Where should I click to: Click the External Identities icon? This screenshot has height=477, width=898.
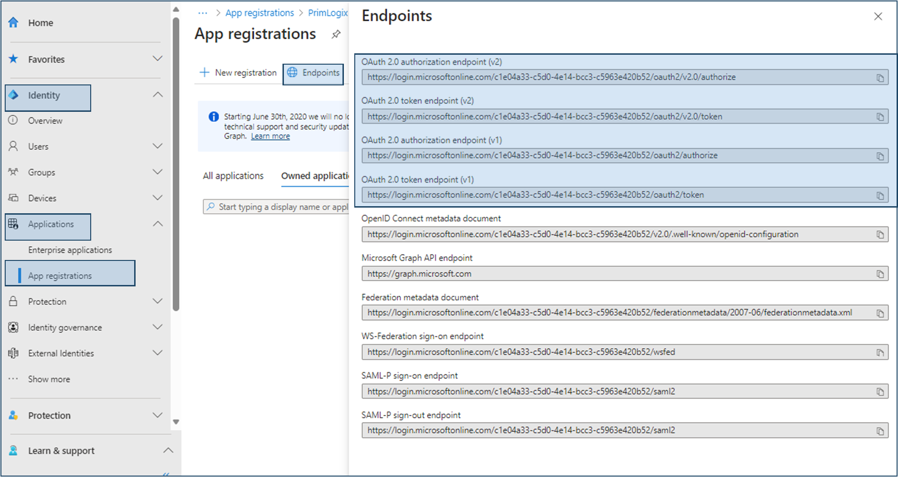13,353
